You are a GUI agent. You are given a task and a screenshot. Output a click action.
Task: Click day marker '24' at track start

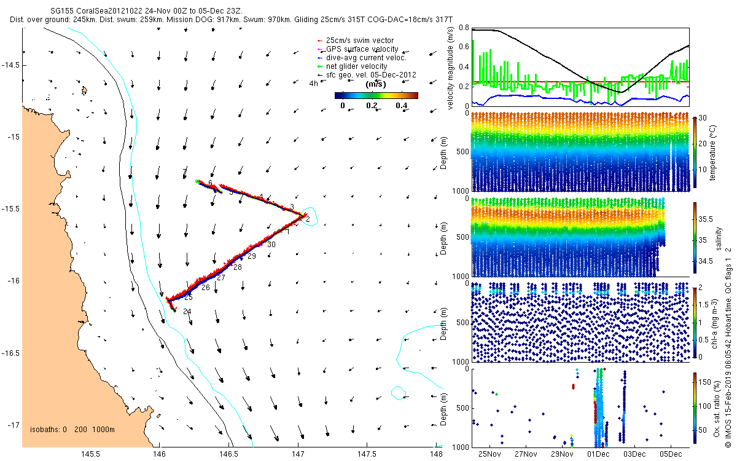pyautogui.click(x=187, y=312)
